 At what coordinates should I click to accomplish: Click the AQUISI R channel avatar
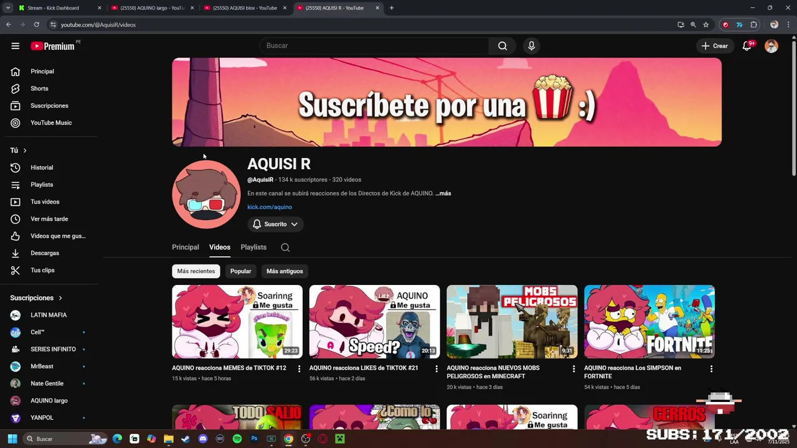(x=206, y=194)
